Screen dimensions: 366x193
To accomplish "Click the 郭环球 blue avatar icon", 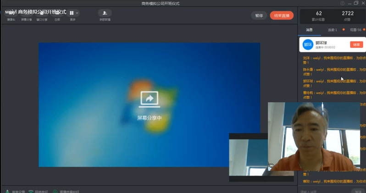I will (308, 44).
